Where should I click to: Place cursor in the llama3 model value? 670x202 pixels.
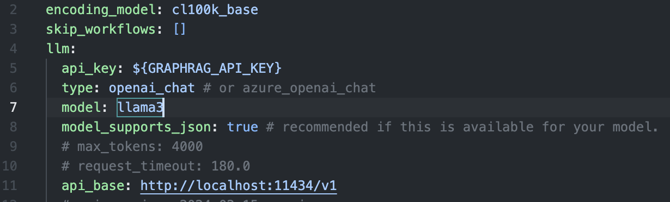[141, 108]
